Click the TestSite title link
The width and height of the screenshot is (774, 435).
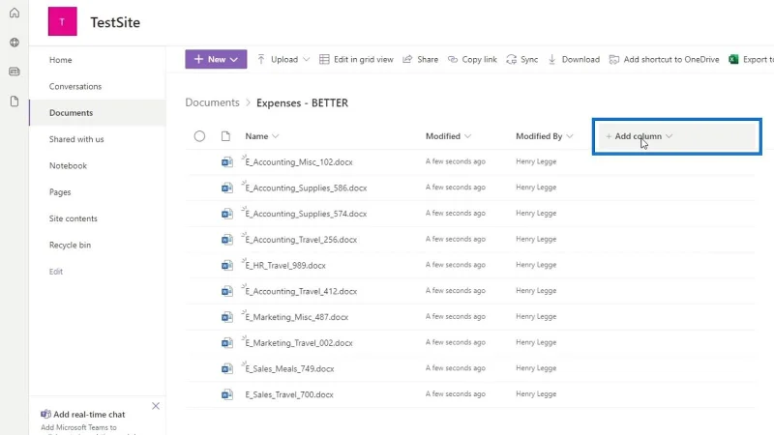(115, 22)
